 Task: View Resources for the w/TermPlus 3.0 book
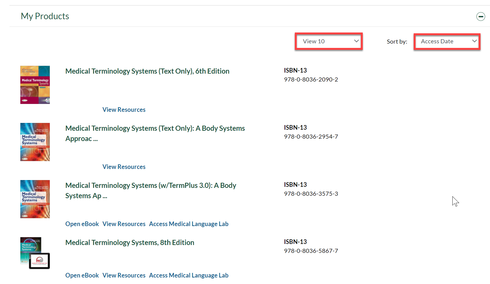coord(124,224)
